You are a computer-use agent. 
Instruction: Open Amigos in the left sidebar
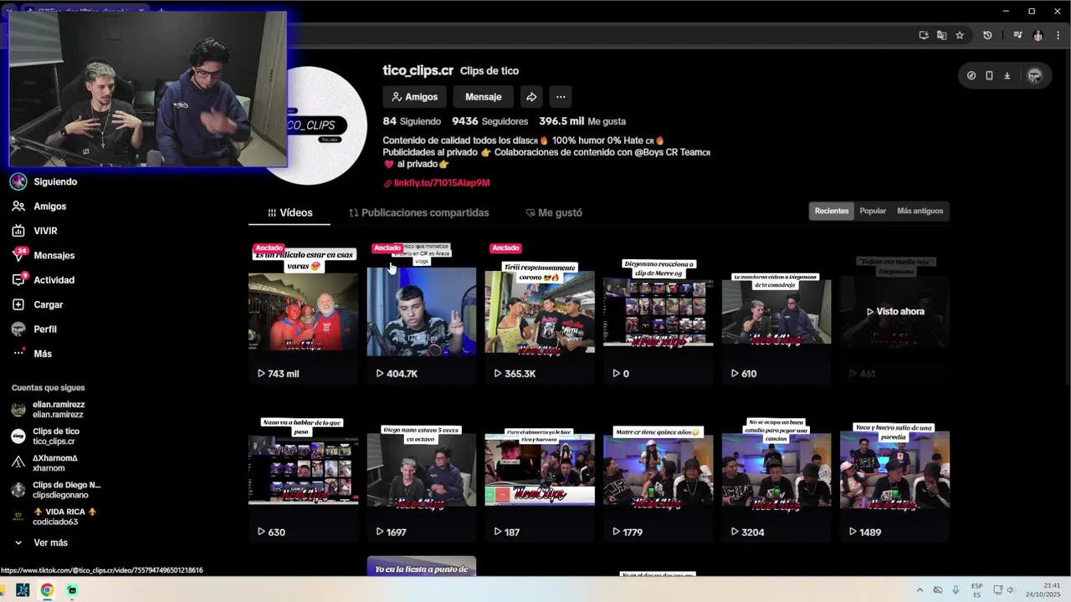[39, 206]
